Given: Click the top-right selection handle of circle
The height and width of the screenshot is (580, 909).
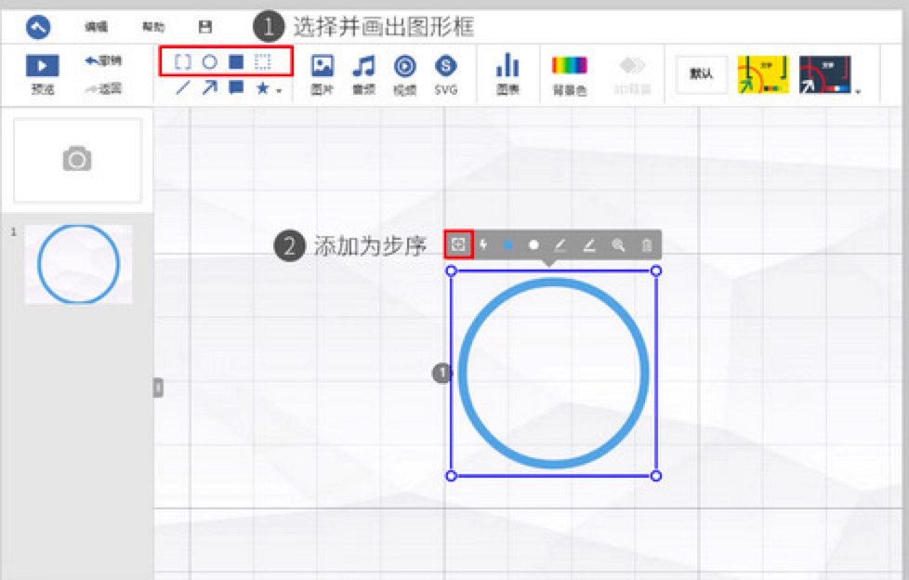Looking at the screenshot, I should (x=655, y=270).
